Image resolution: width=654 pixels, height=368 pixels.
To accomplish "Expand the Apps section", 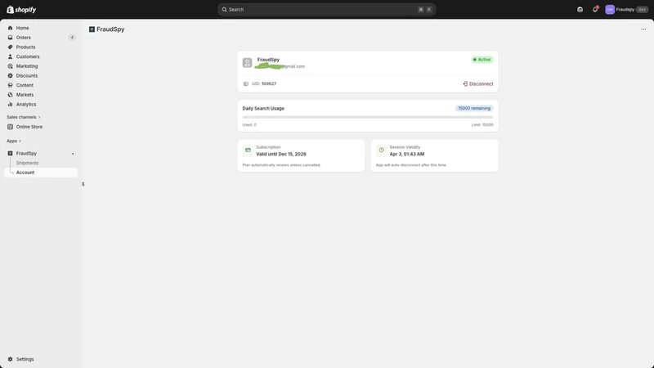I will click(14, 141).
